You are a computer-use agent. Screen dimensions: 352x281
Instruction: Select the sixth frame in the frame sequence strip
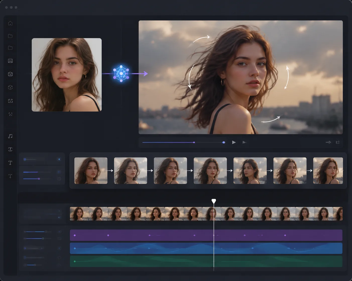click(290, 171)
